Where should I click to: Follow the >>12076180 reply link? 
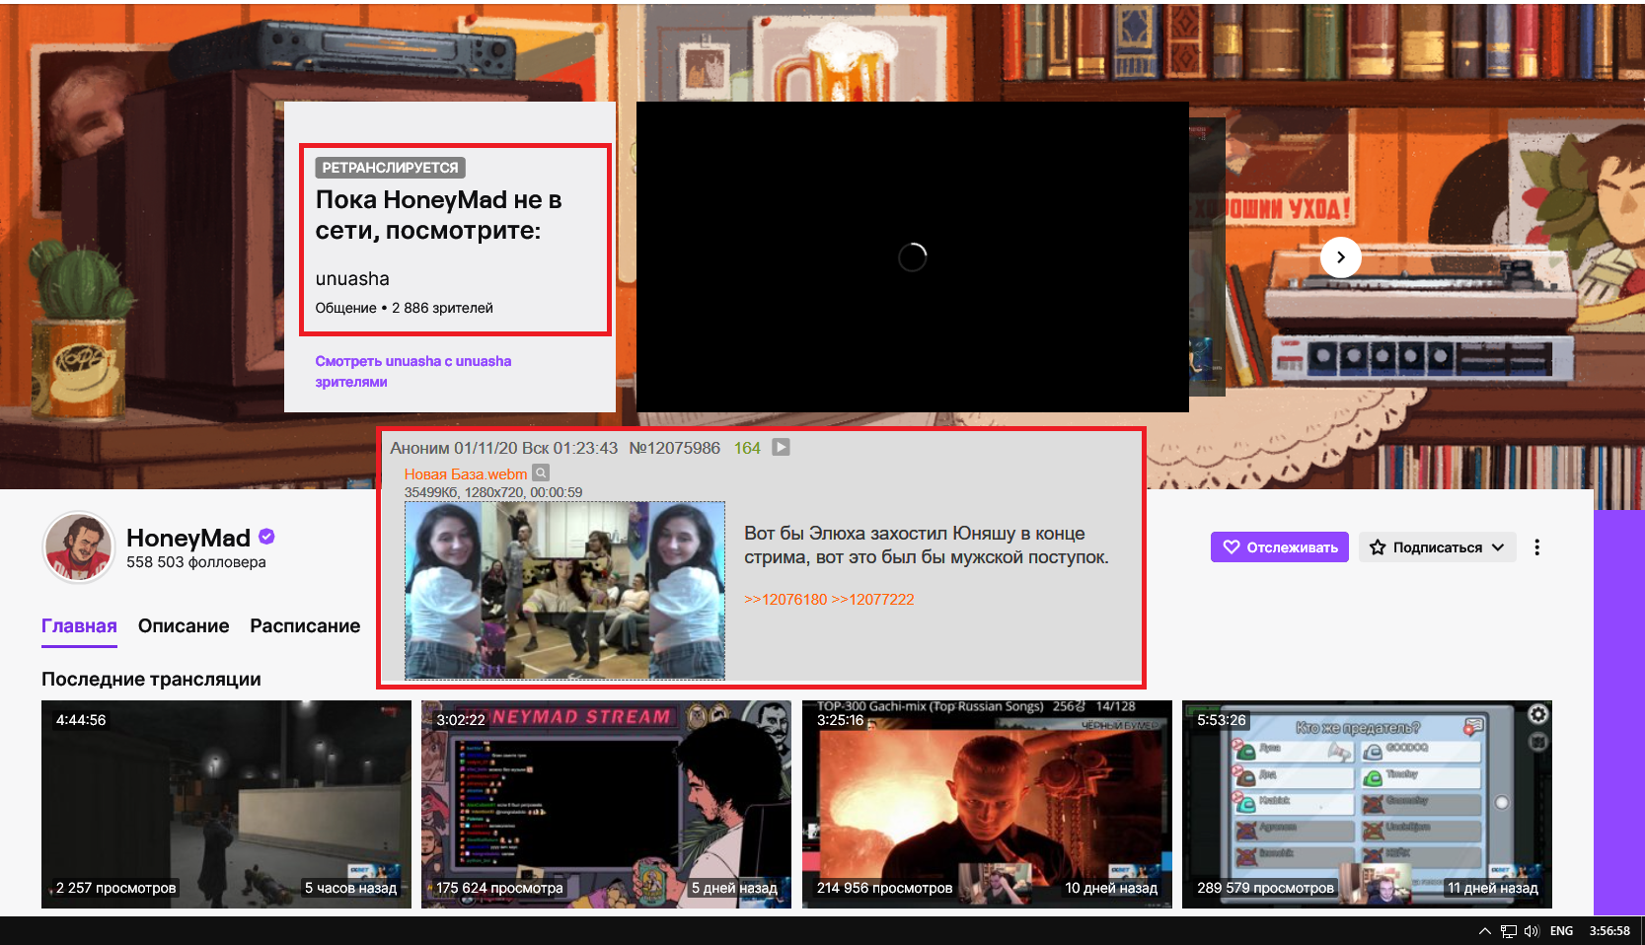(785, 599)
